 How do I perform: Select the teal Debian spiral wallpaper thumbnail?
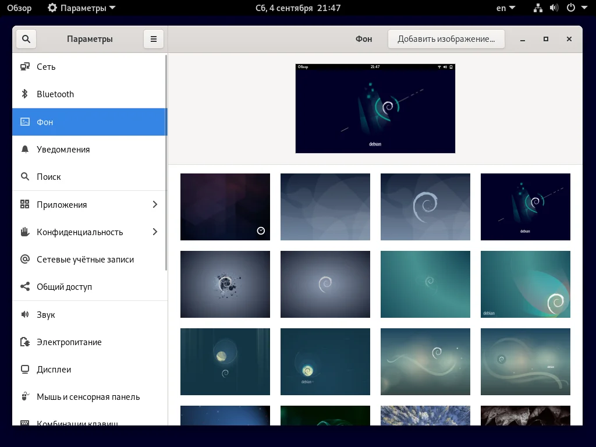click(x=425, y=284)
